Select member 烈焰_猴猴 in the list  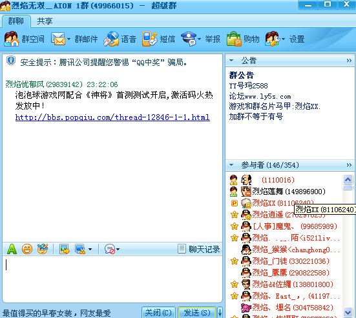(x=285, y=250)
